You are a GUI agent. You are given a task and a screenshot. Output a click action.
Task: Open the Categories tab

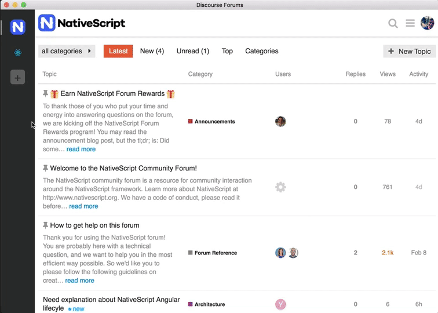point(262,51)
